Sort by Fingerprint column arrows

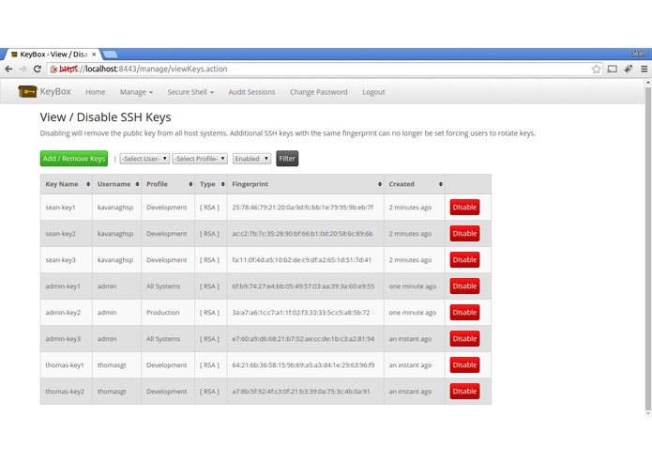[380, 184]
